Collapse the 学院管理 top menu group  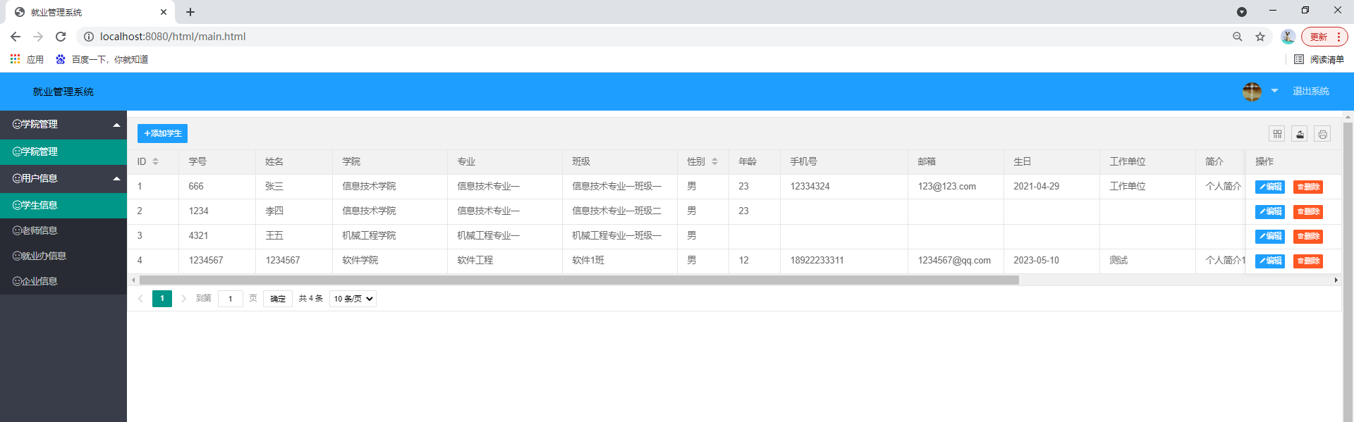point(63,124)
